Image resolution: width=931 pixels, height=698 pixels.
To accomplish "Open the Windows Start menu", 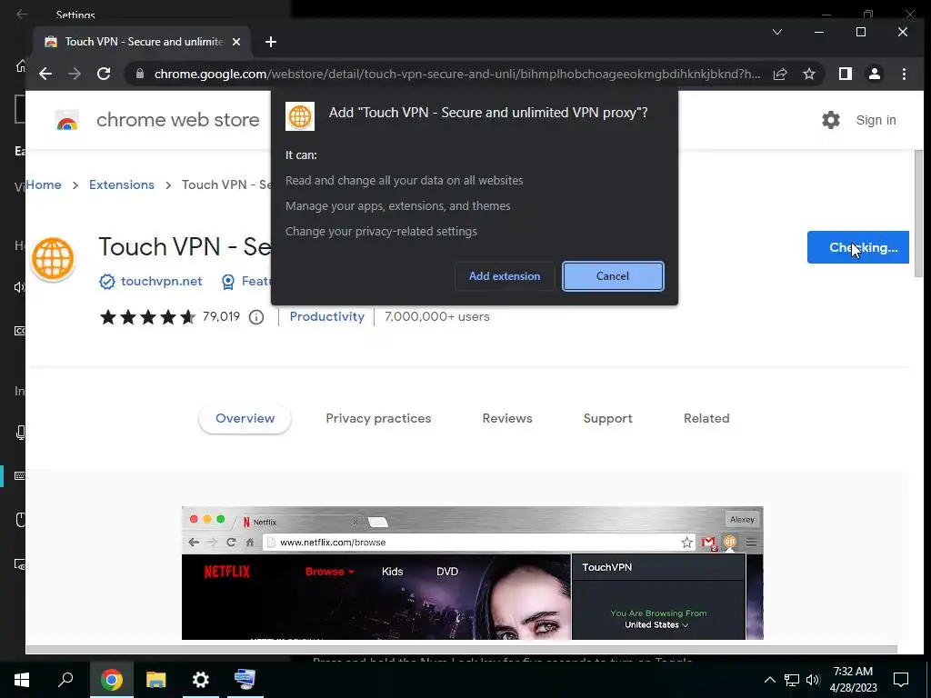I will pyautogui.click(x=22, y=679).
